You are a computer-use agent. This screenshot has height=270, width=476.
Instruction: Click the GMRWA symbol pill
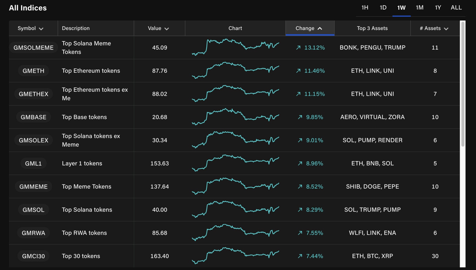tap(33, 233)
